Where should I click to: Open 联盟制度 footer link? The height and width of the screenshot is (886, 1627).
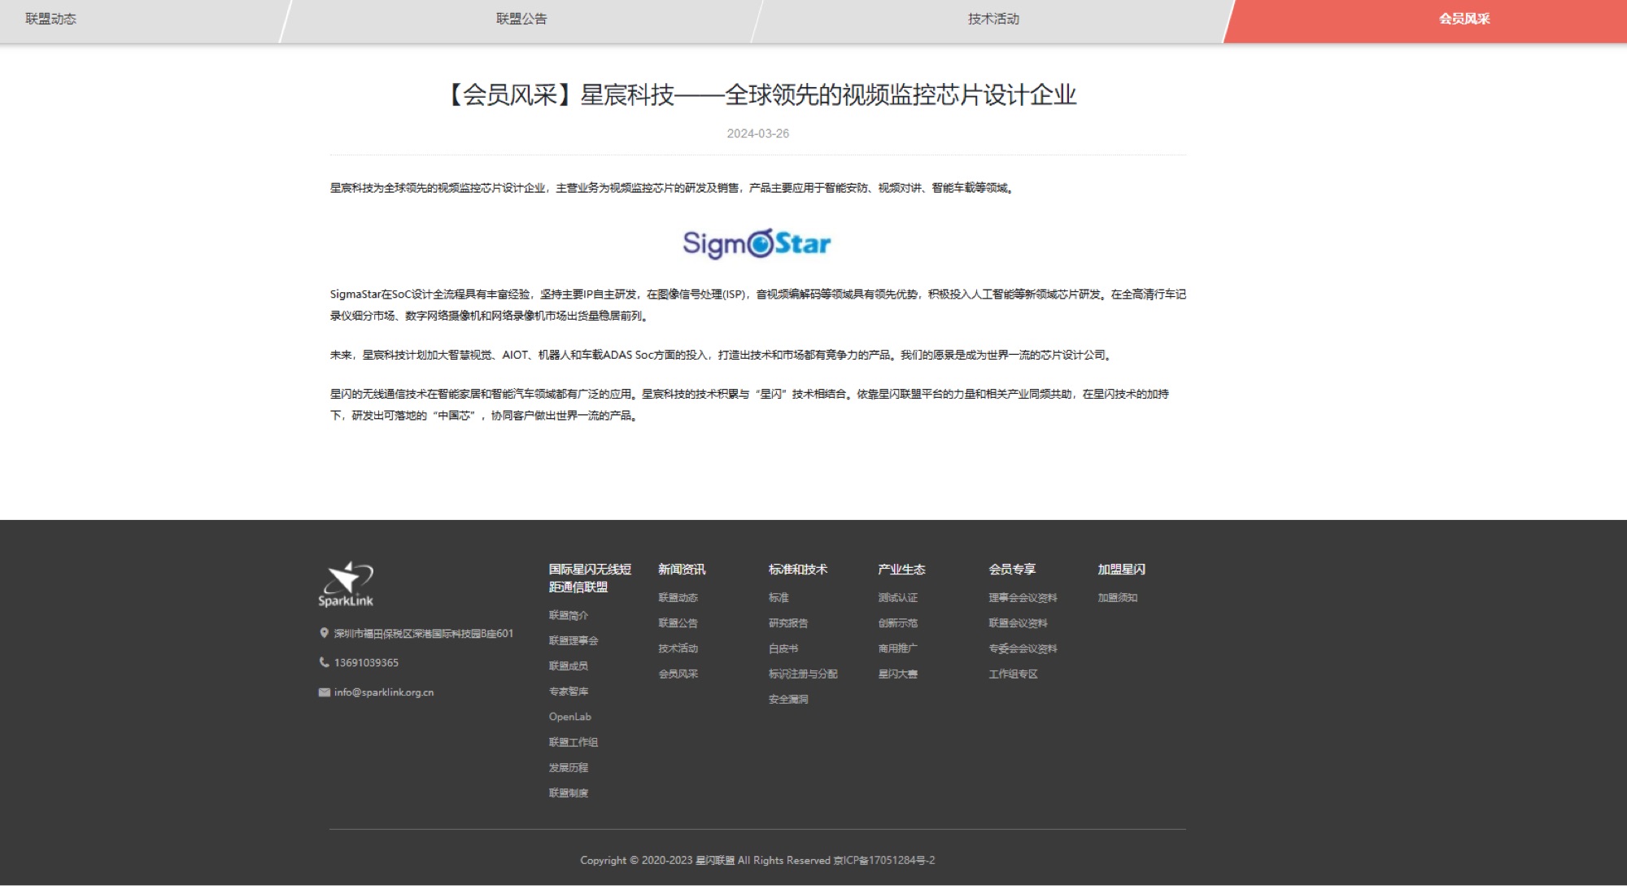pos(568,792)
